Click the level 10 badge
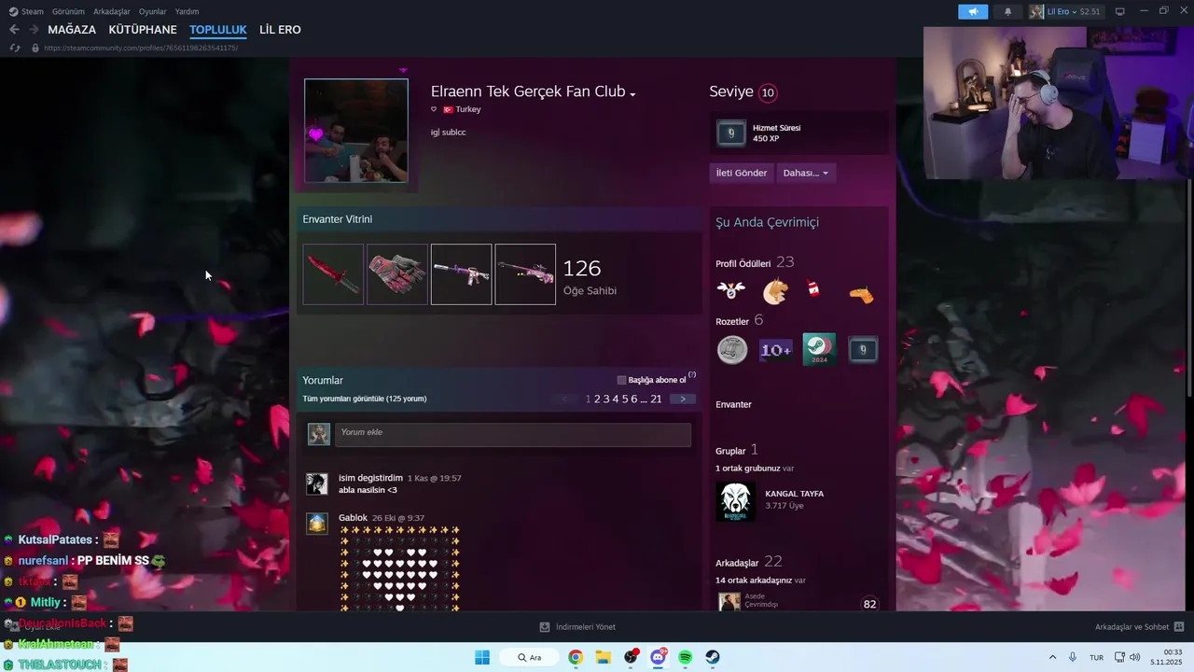Image resolution: width=1194 pixels, height=672 pixels. pos(768,92)
